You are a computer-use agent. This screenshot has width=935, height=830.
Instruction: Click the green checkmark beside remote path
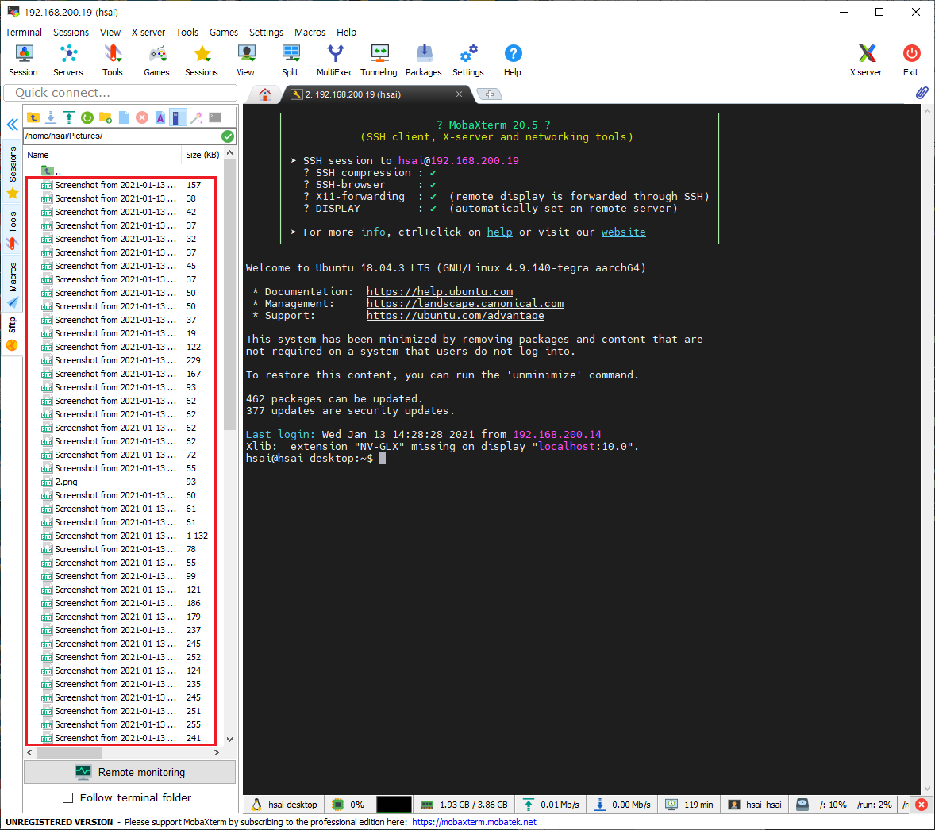(227, 136)
